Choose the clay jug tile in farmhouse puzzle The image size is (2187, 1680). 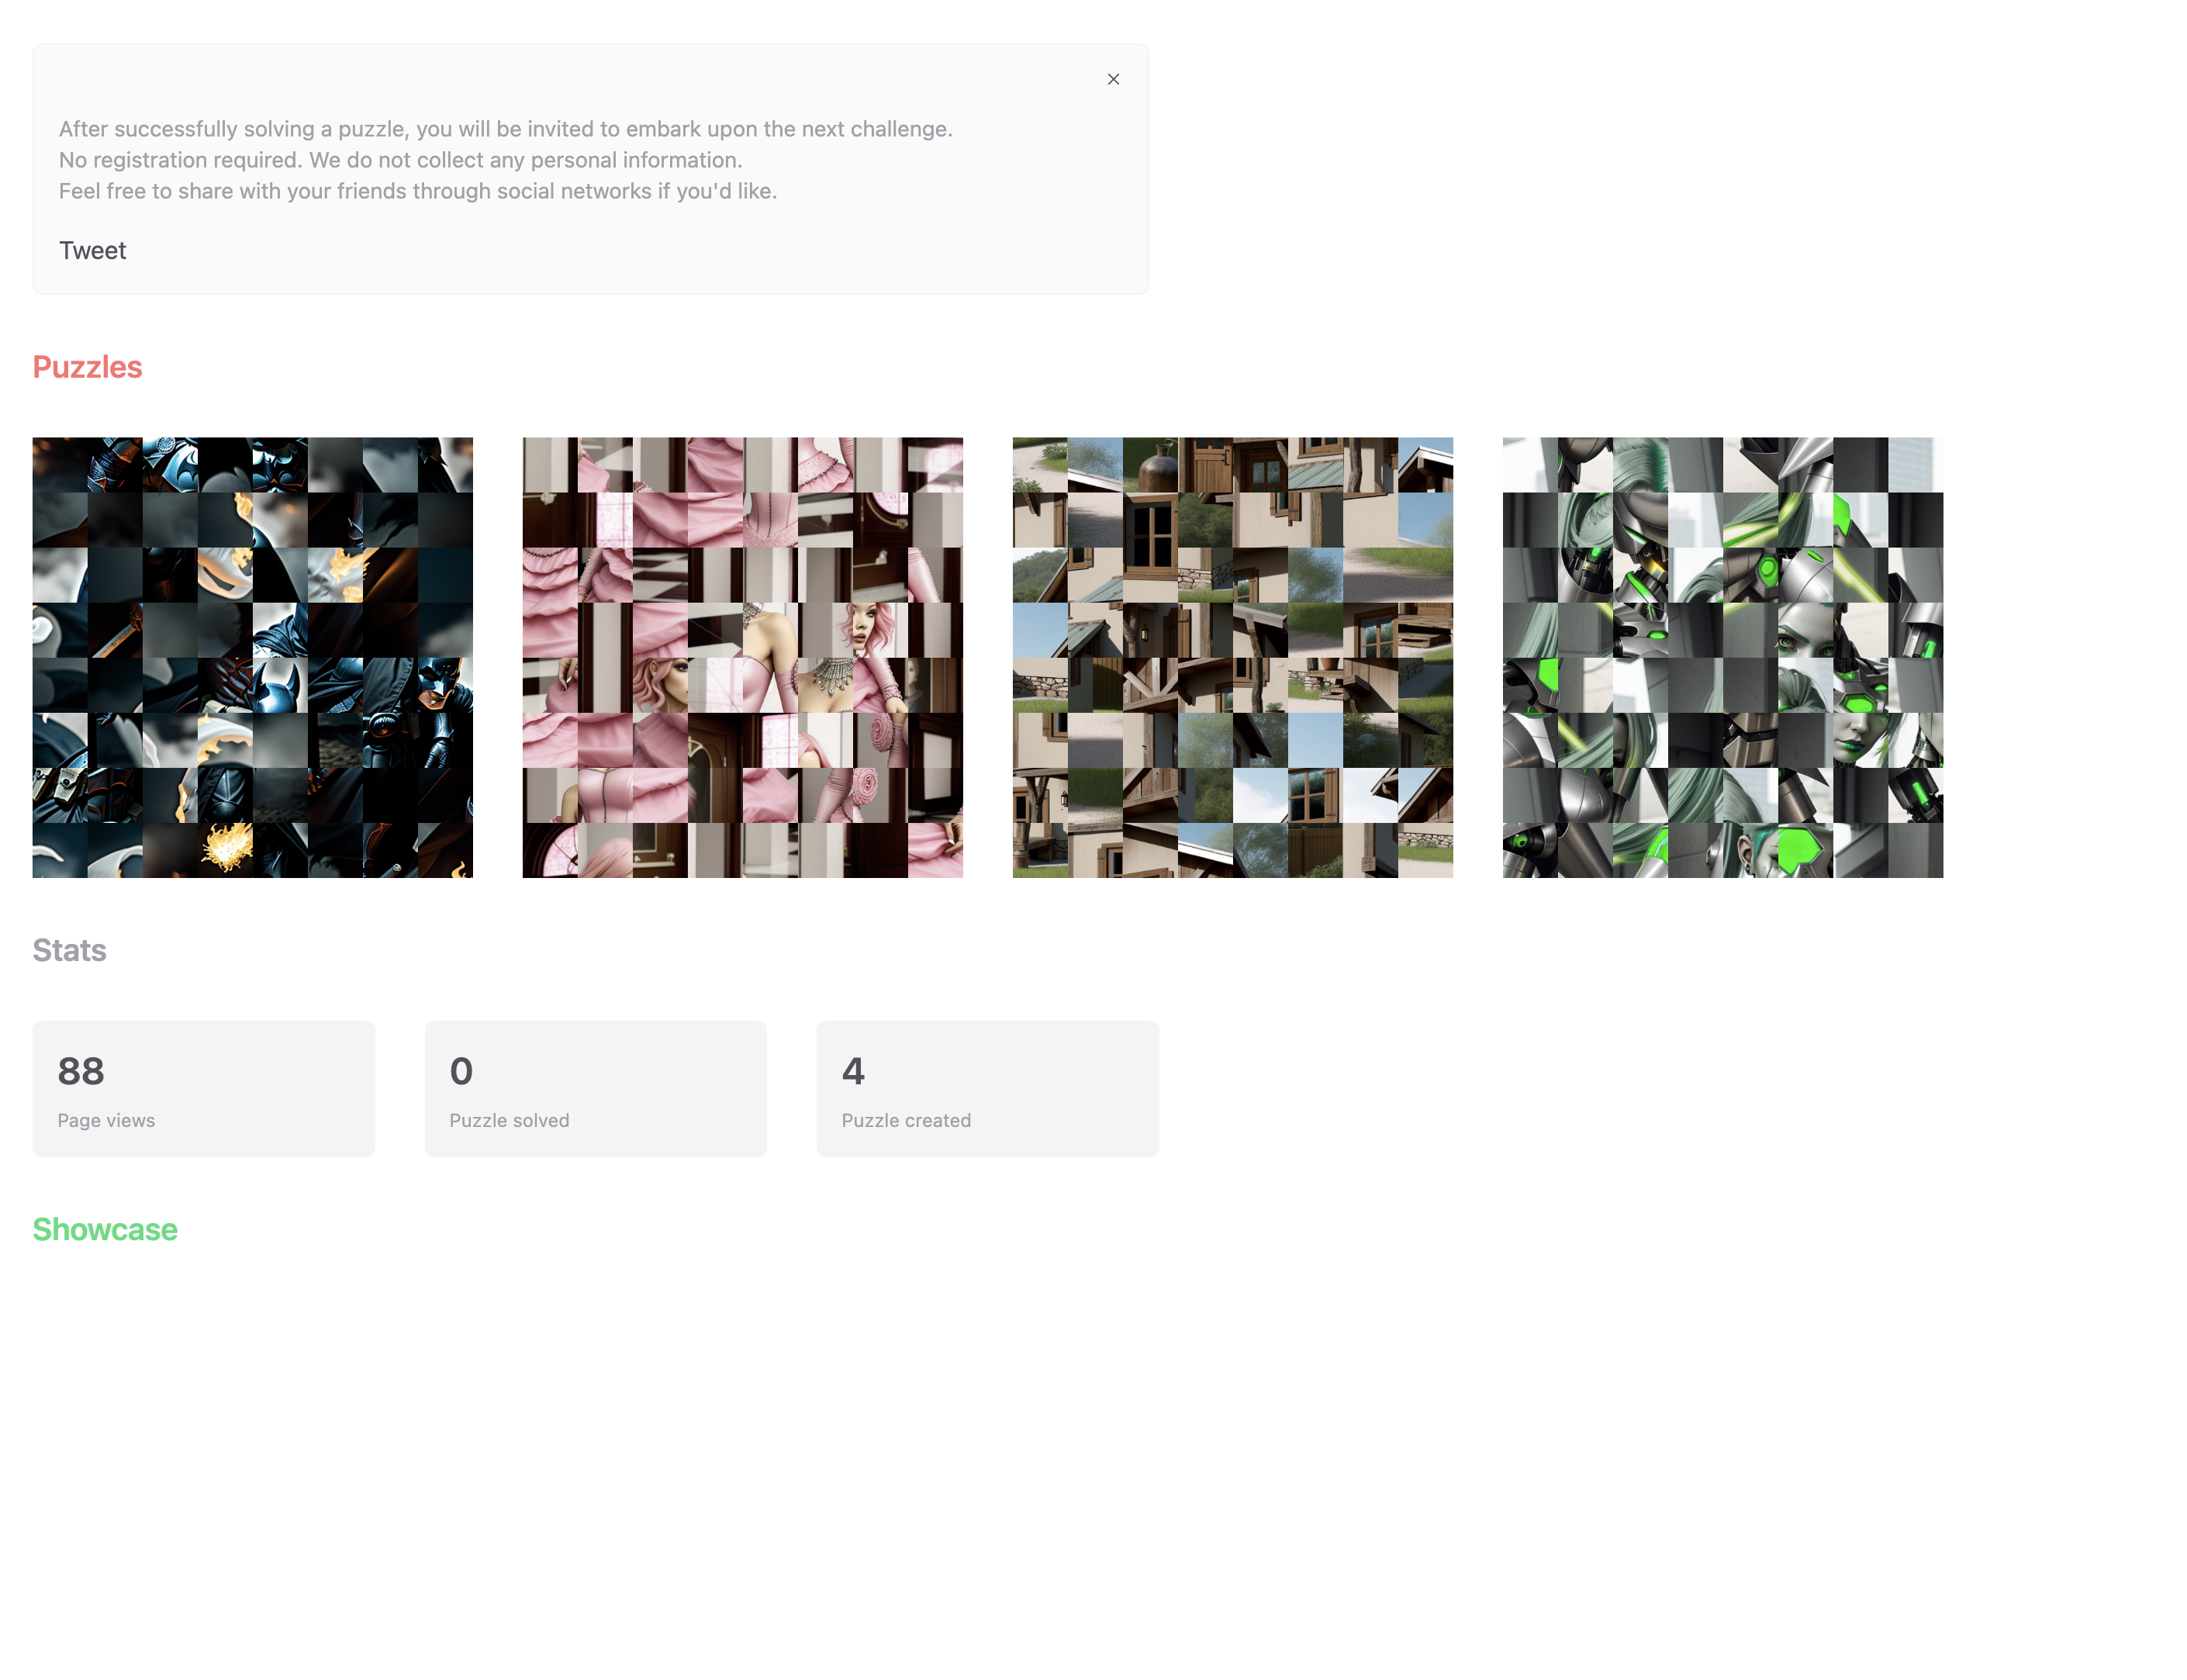click(1150, 465)
